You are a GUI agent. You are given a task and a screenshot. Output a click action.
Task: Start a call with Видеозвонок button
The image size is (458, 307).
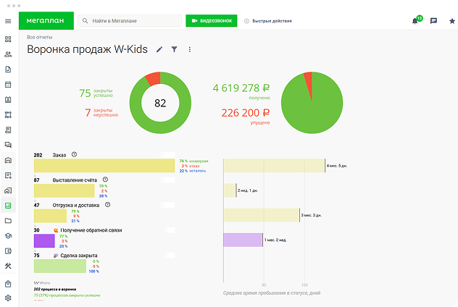[212, 21]
